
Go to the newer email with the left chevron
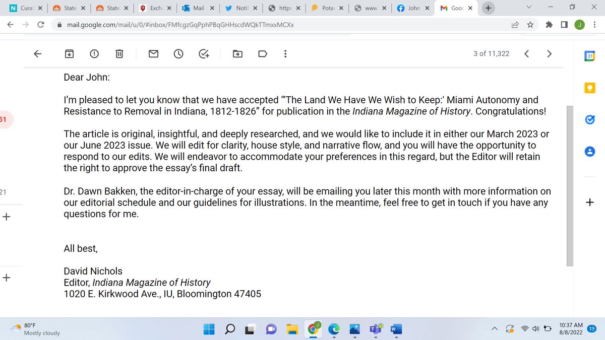pyautogui.click(x=526, y=54)
